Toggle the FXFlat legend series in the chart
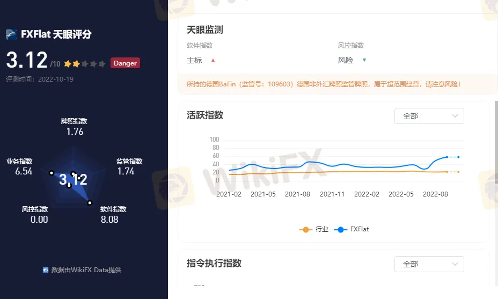 351,229
